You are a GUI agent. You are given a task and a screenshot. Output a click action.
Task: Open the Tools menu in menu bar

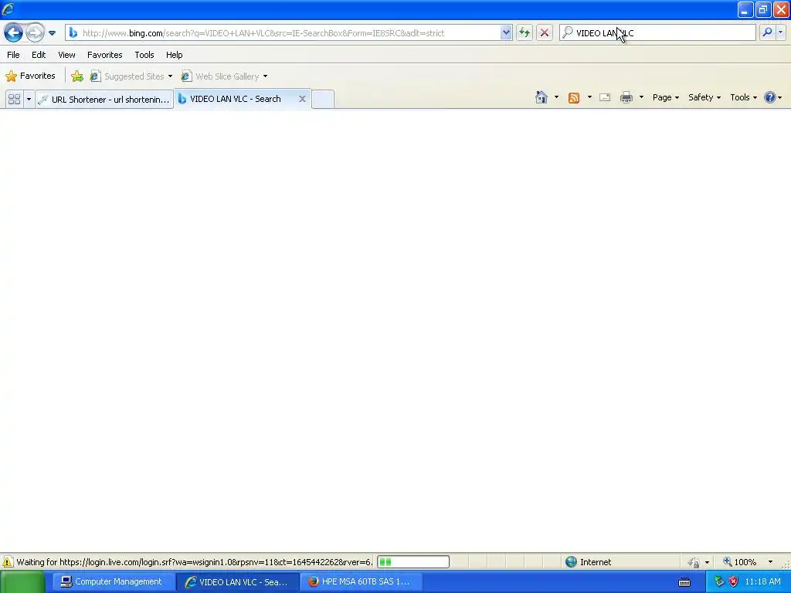click(x=144, y=55)
